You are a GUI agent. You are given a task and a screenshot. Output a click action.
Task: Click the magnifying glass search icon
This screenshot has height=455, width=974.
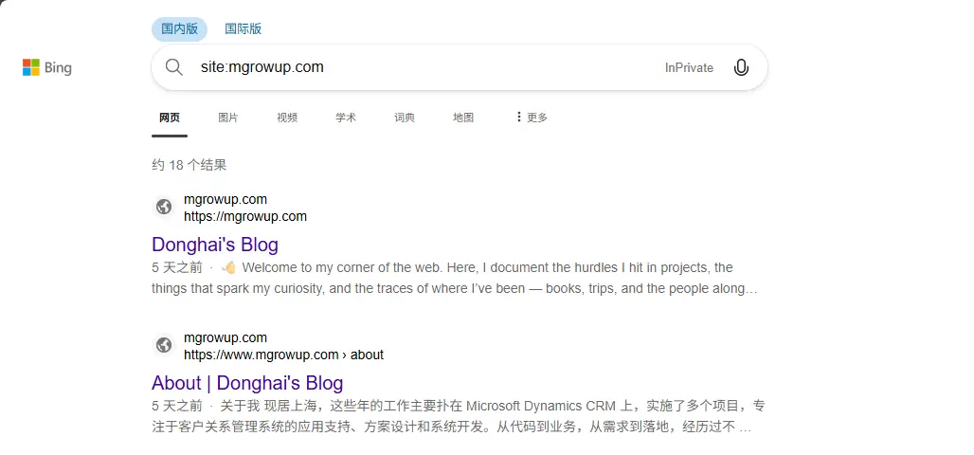pos(174,67)
